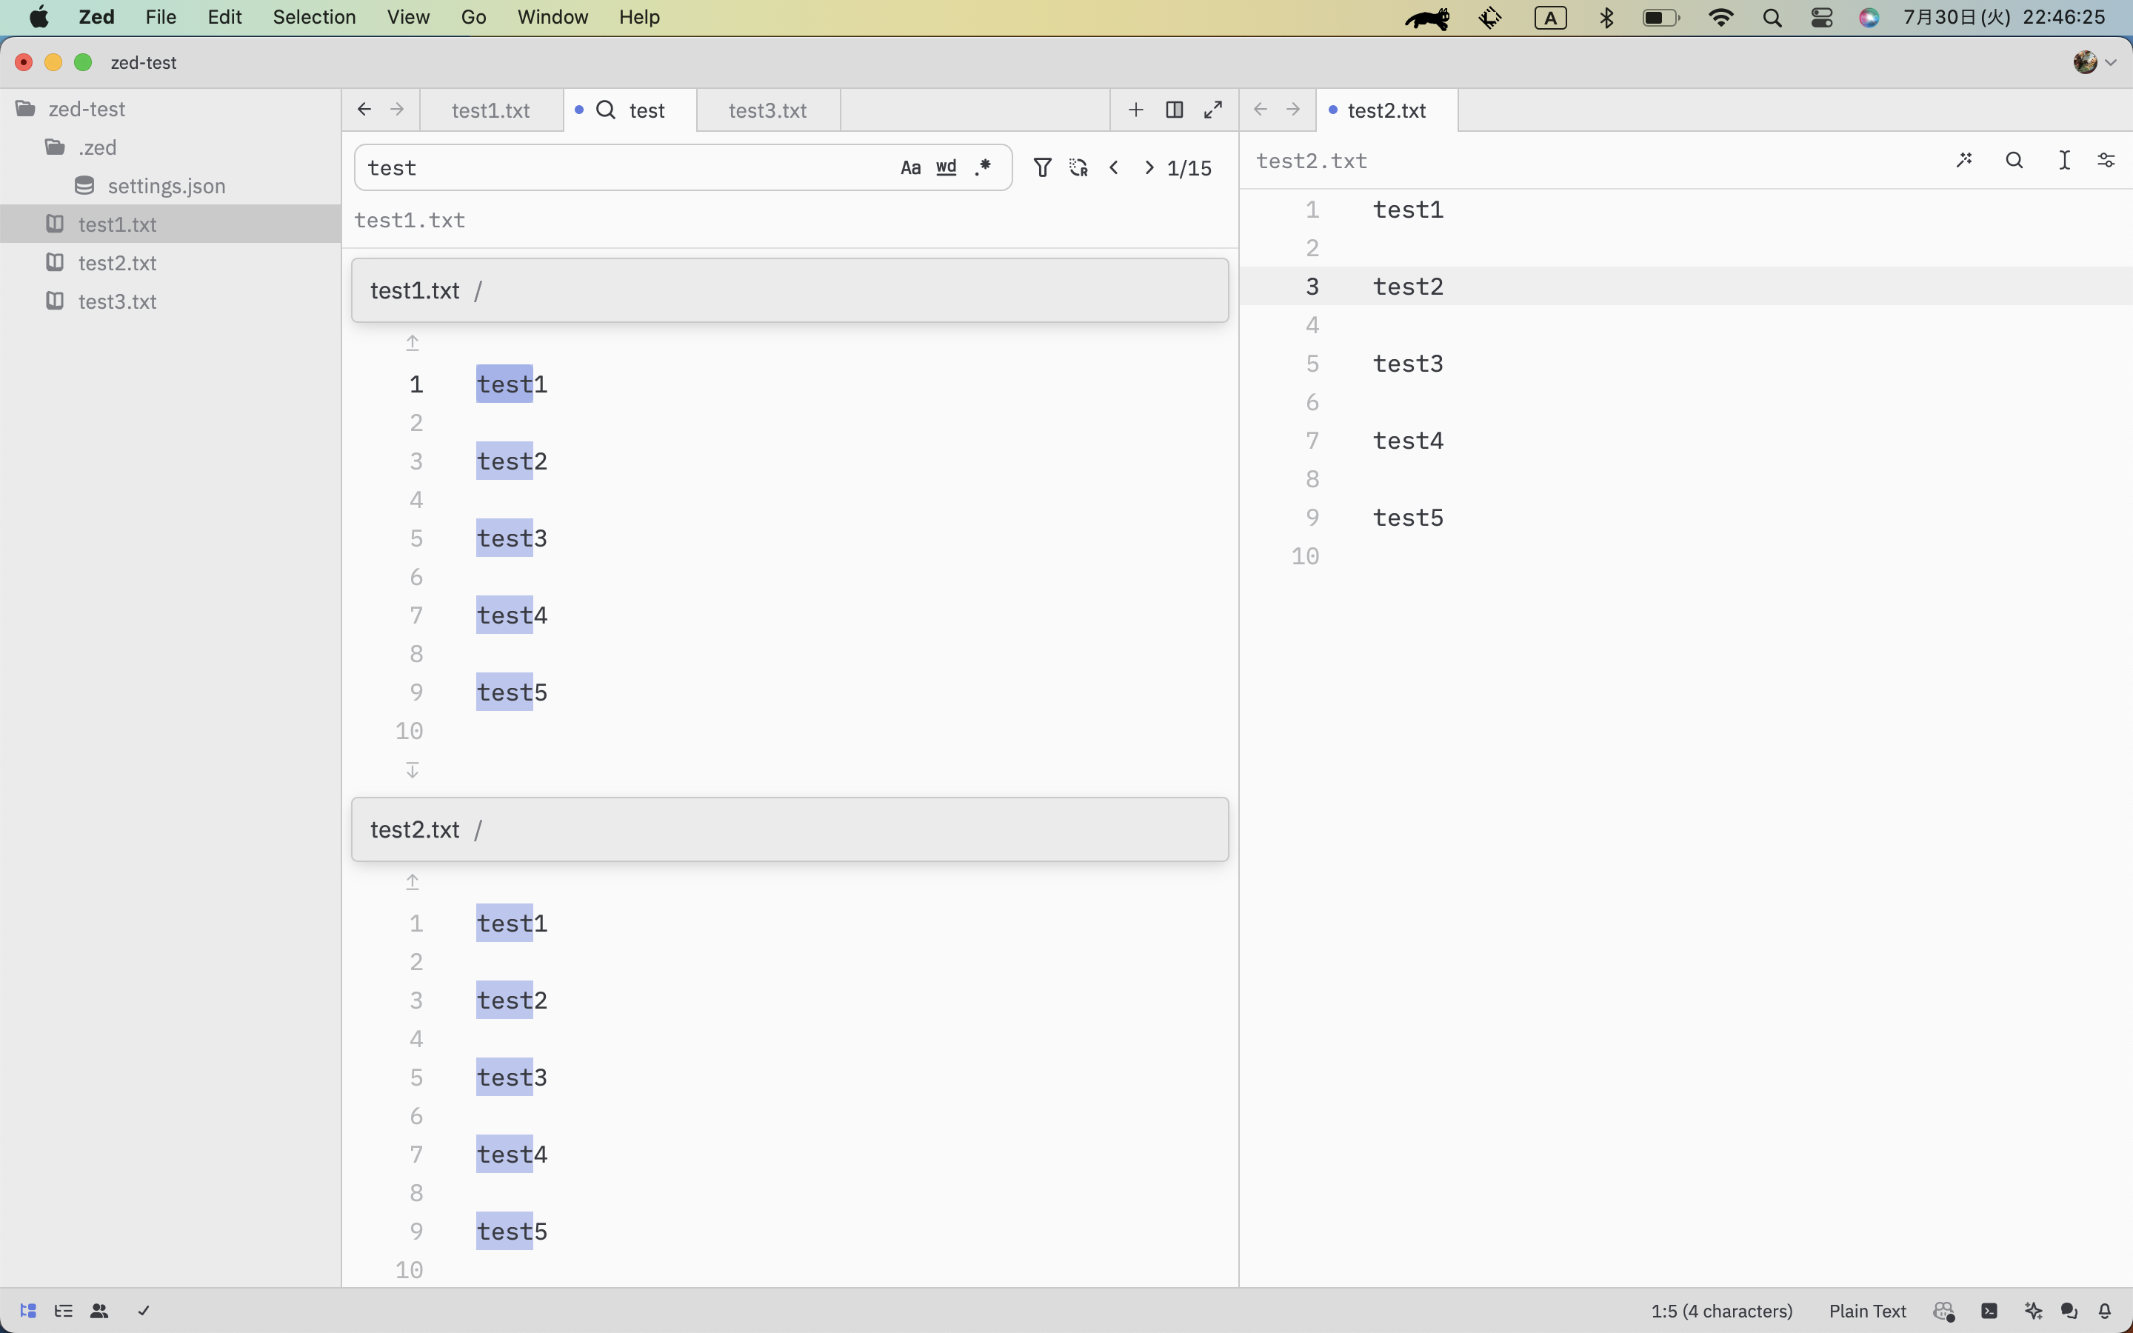Switch to the test3.txt tab
Screen dimensions: 2133x1333
pos(767,110)
